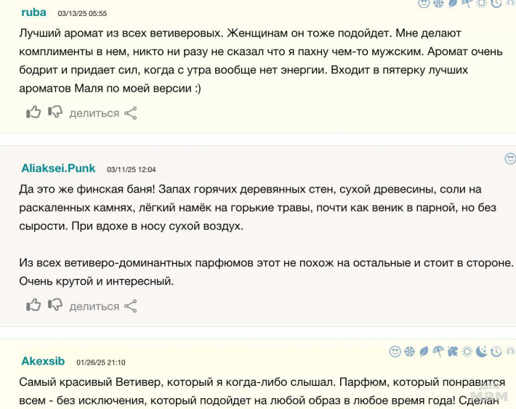This screenshot has width=516, height=409.
Task: Click smiley face icon in Akexsib's review
Action: [395, 352]
